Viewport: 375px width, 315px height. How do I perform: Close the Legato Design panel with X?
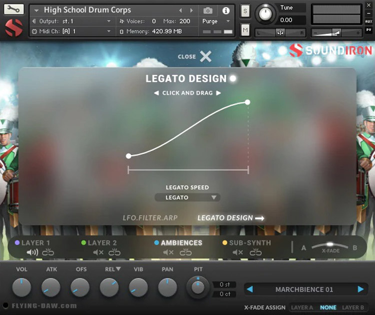tap(205, 57)
